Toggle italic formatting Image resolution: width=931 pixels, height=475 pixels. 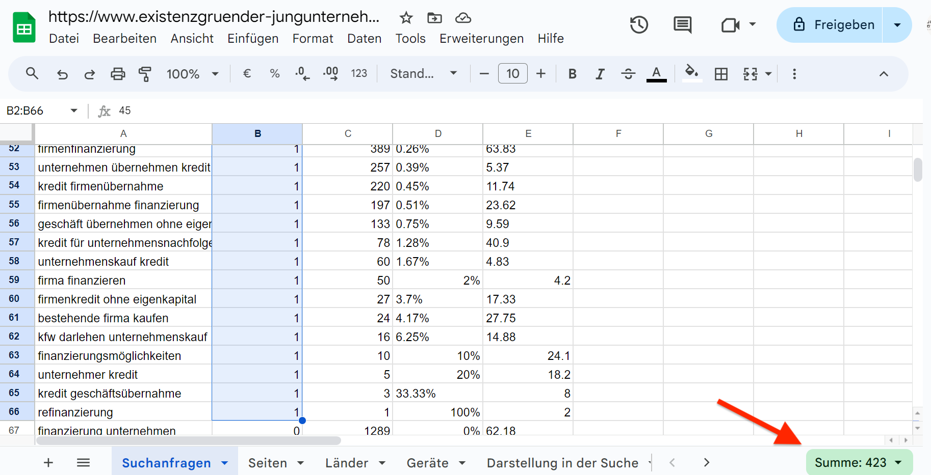point(600,74)
